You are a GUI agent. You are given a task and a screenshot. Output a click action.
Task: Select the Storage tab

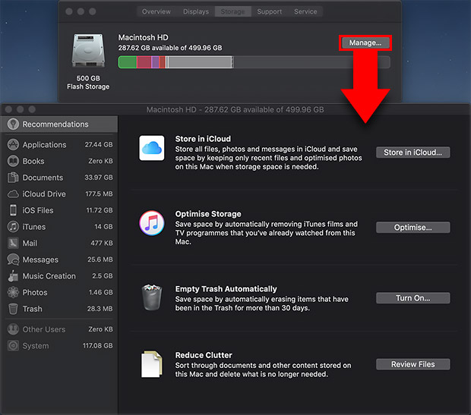[x=232, y=11]
